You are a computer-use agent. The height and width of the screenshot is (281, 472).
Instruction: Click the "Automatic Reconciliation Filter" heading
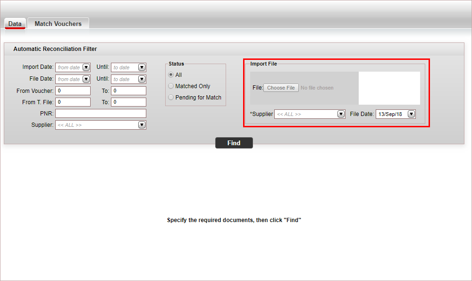point(55,49)
